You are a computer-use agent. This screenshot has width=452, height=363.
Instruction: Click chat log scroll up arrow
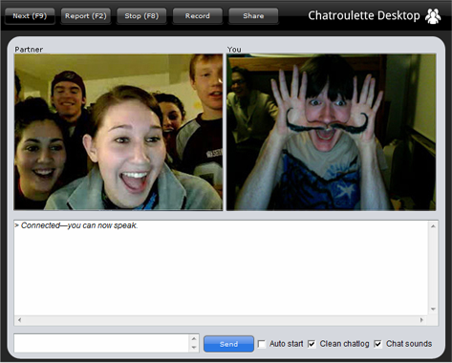tap(433, 226)
